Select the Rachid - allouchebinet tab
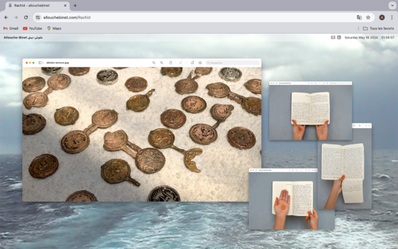Image resolution: width=398 pixels, height=249 pixels. 37,5
